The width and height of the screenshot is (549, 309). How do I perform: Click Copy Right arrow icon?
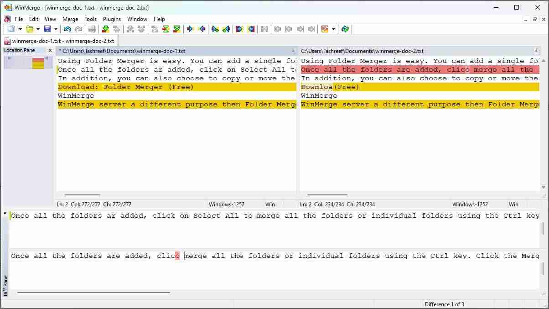(191, 29)
